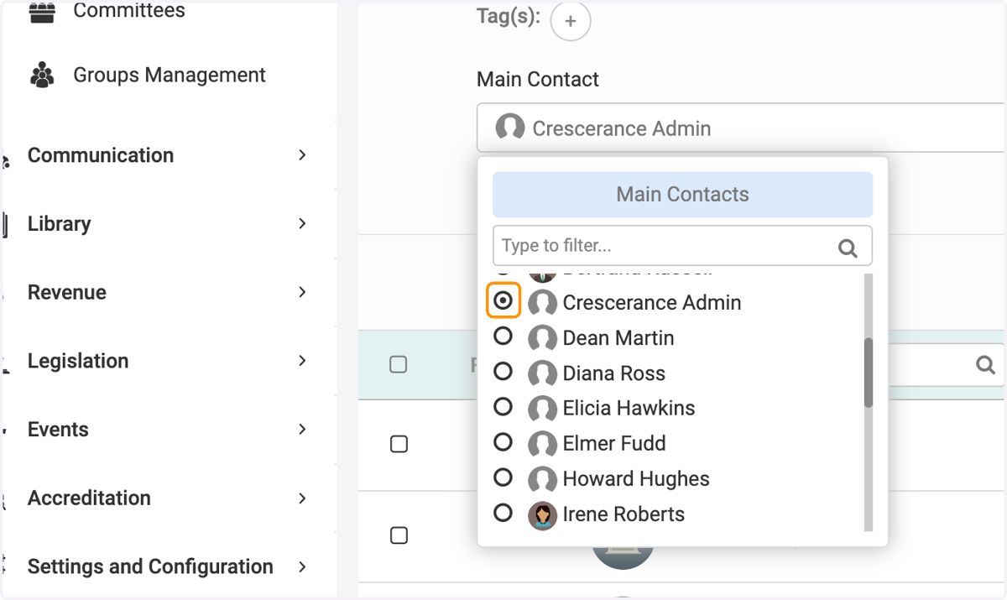Select Elmer Fudd radio button
The image size is (1007, 600).
(503, 442)
